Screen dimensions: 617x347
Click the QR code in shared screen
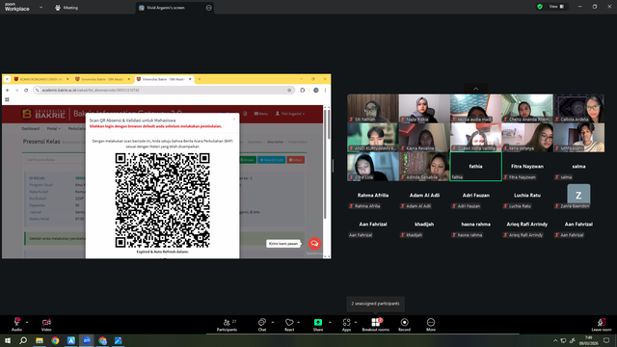point(162,200)
